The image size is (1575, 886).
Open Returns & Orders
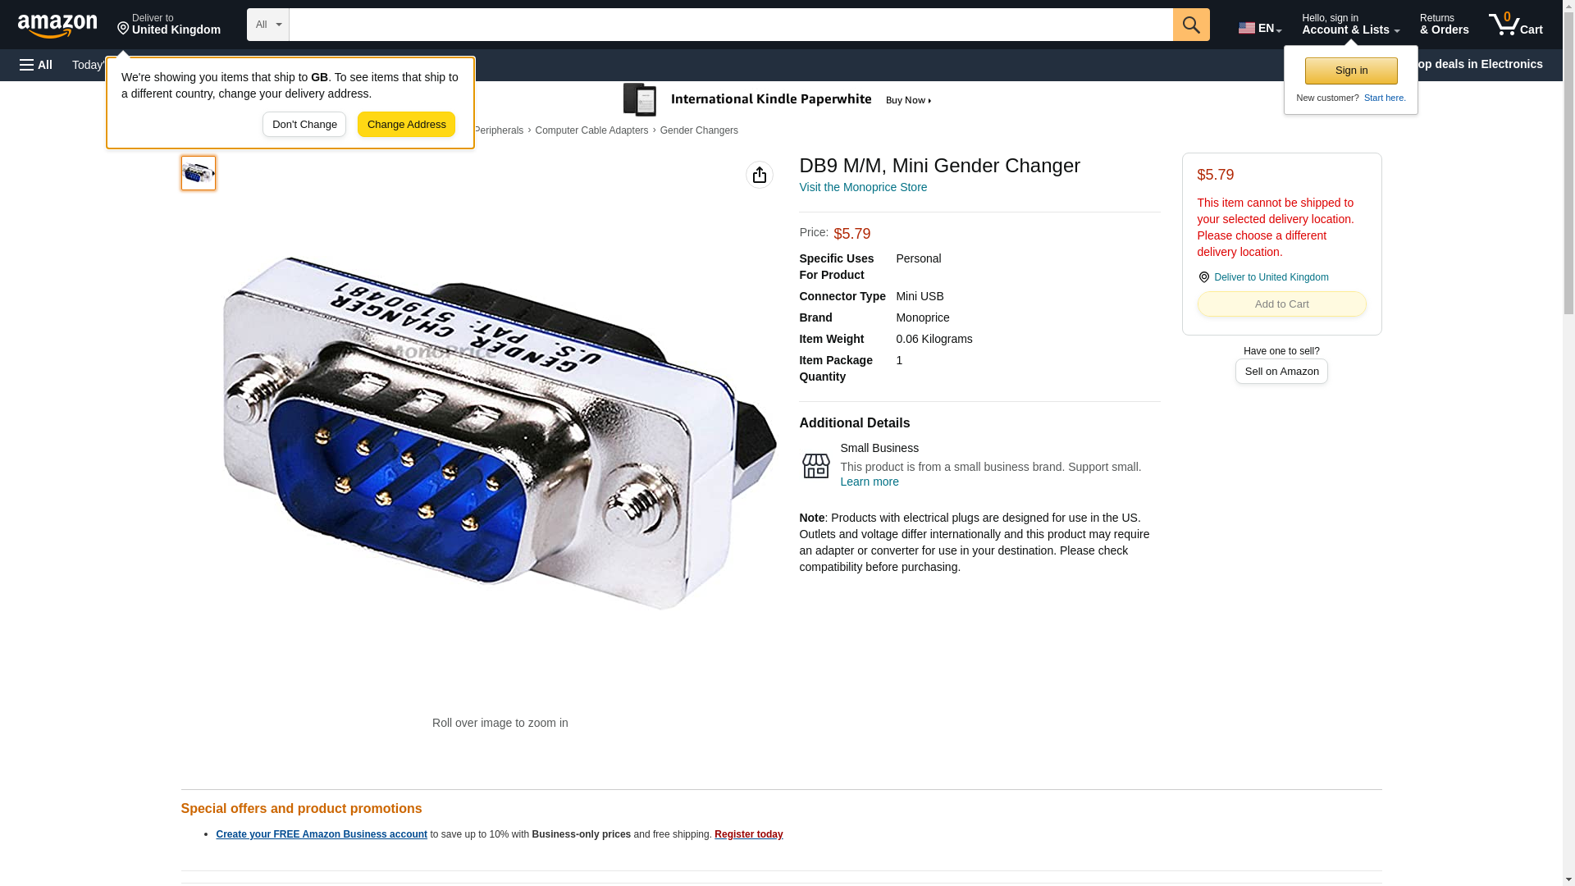[1444, 25]
